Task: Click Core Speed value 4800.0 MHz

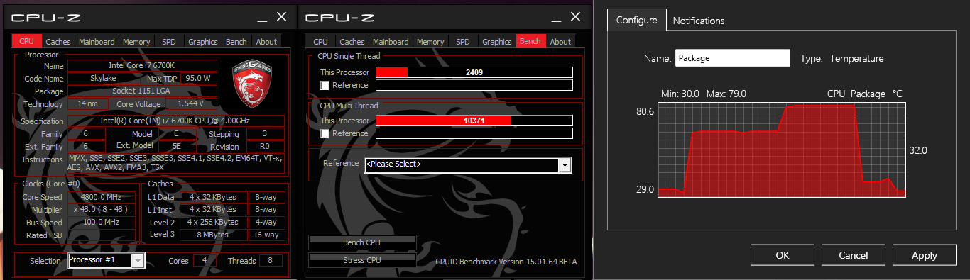Action: tap(102, 197)
